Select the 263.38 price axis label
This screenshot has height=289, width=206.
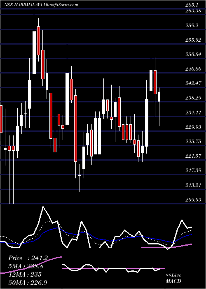193,11
